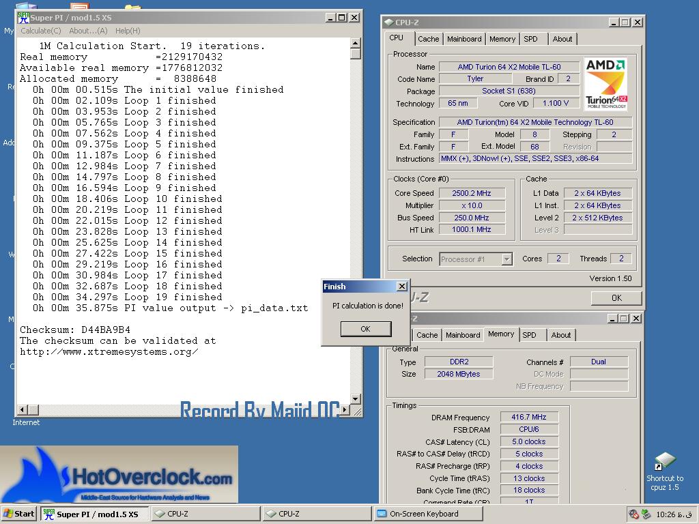699x524 pixels.
Task: Click the Code Name value Tyler
Action: click(475, 78)
